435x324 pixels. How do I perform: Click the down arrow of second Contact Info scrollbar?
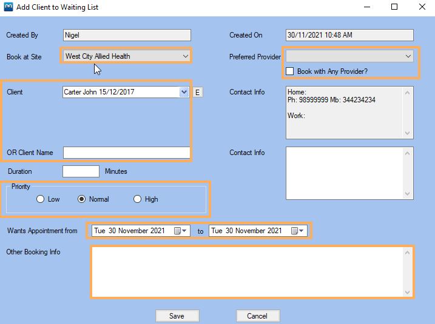407,194
